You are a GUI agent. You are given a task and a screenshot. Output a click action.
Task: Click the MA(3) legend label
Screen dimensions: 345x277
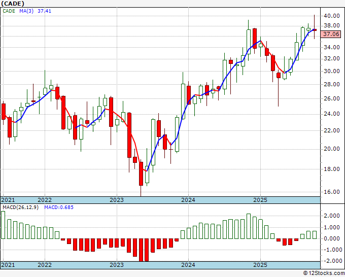click(x=26, y=11)
